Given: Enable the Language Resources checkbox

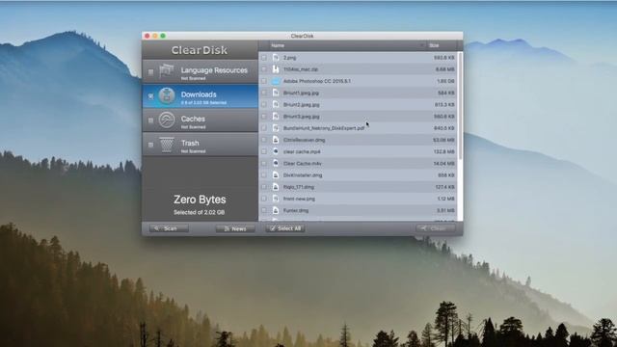Looking at the screenshot, I should point(150,72).
